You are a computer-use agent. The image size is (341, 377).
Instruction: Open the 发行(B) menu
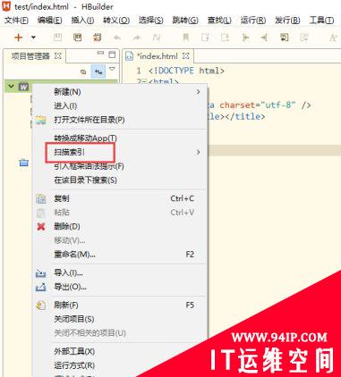287,21
